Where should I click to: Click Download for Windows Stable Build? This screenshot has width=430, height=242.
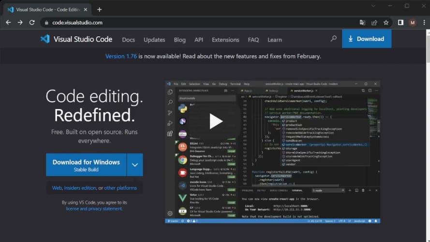pyautogui.click(x=86, y=165)
